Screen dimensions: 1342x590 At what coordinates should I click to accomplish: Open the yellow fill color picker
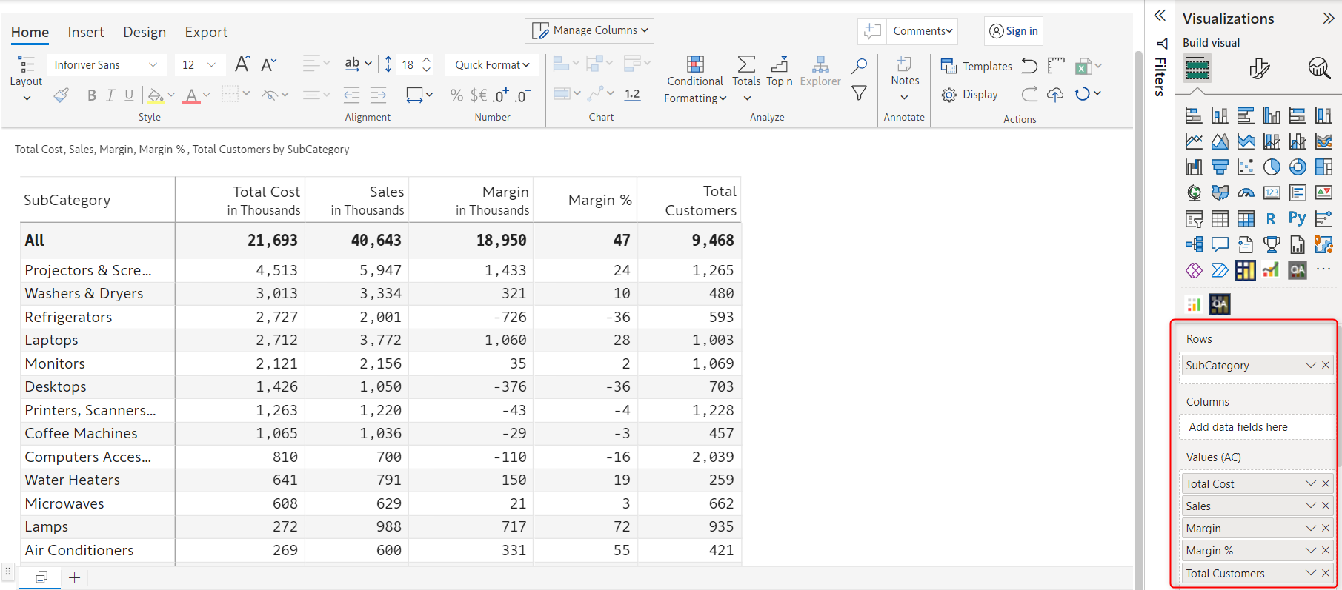pyautogui.click(x=156, y=95)
